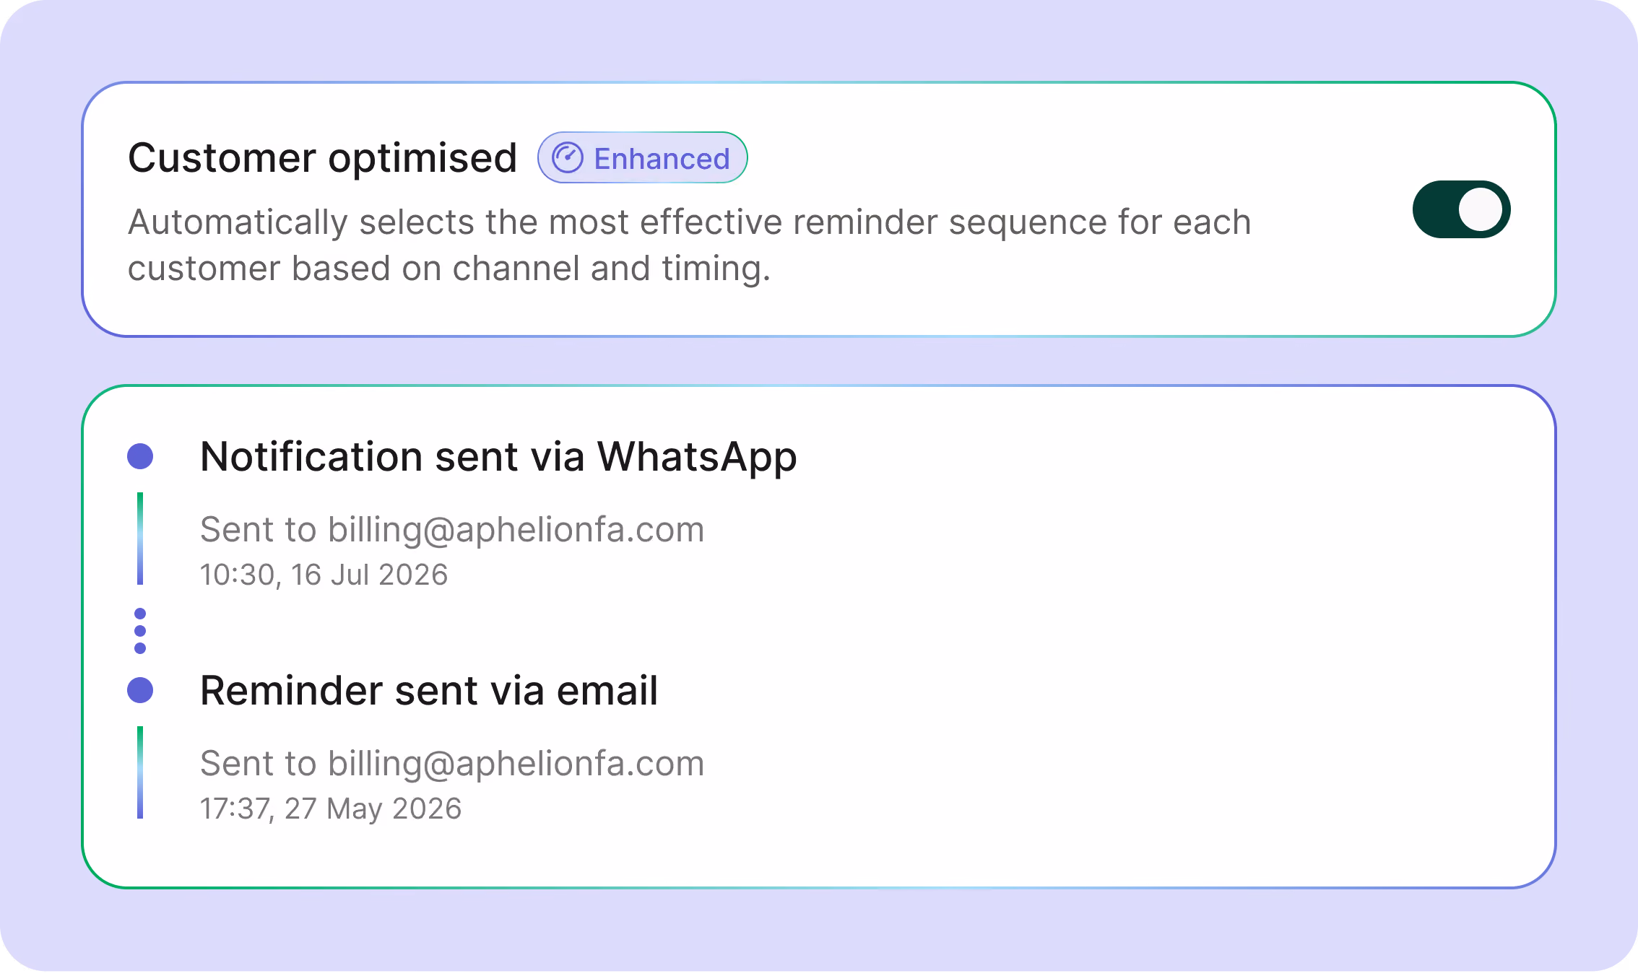Click the 10:30, 16 Jul 2026 timestamp
This screenshot has width=1638, height=976.
324,575
